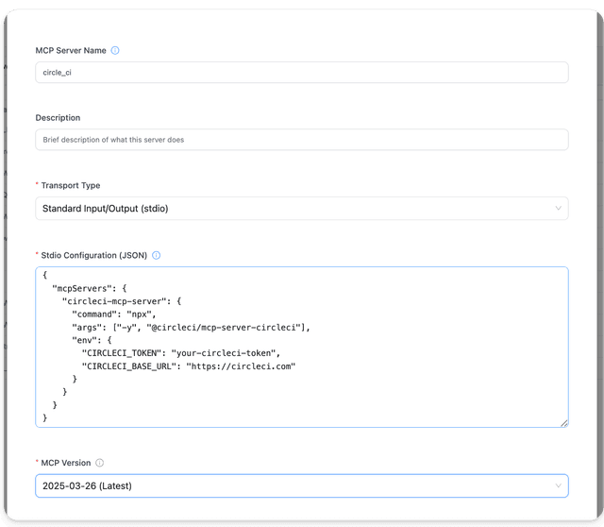
Task: Click the MCP Version label
Action: pos(66,463)
